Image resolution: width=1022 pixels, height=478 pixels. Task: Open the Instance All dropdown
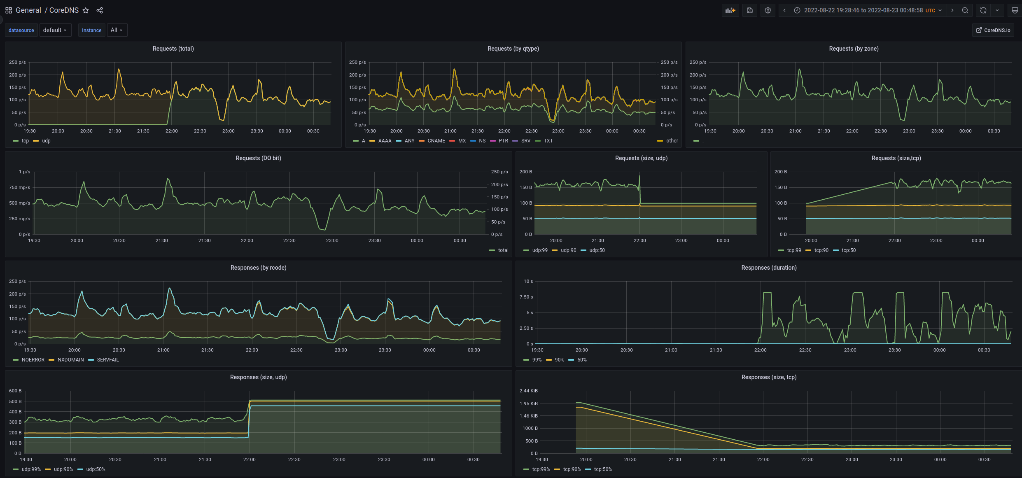(117, 30)
